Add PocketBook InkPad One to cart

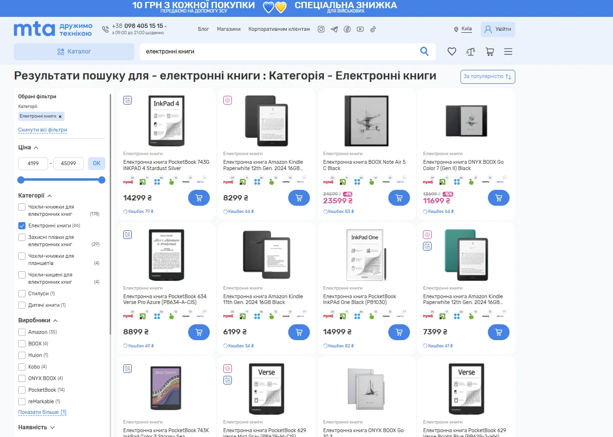click(399, 332)
